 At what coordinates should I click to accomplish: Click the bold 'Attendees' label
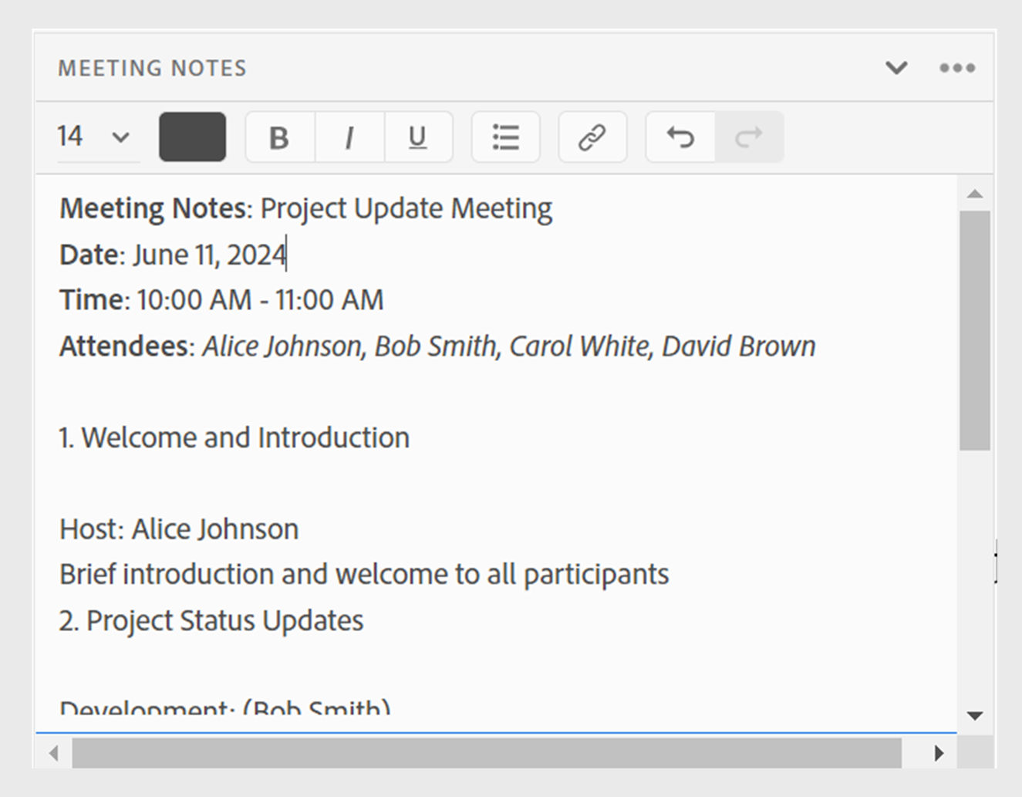pyautogui.click(x=123, y=346)
